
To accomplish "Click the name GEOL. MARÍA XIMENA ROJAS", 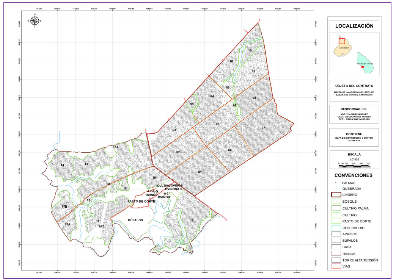I will pos(354,119).
